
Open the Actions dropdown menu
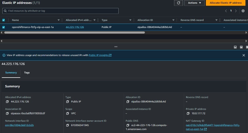[x=194, y=3]
